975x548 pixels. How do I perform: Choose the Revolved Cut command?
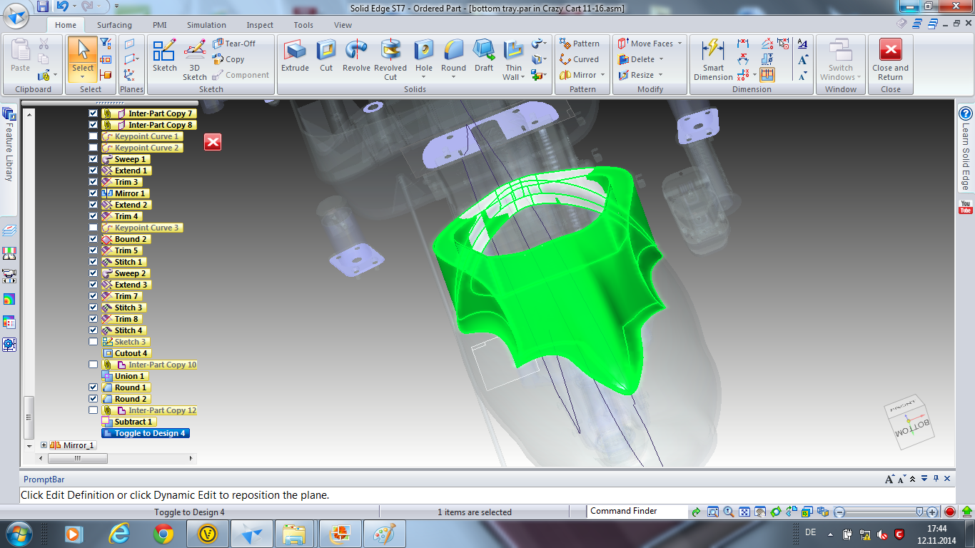[x=390, y=60]
